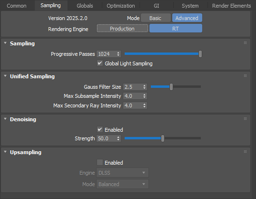Image resolution: width=256 pixels, height=199 pixels.
Task: Click the Gauss Filter Size spinner arrows
Action: (x=144, y=87)
